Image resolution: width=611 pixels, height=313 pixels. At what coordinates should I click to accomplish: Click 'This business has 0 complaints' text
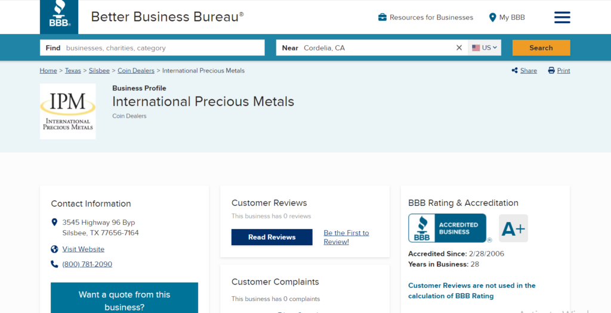point(276,299)
